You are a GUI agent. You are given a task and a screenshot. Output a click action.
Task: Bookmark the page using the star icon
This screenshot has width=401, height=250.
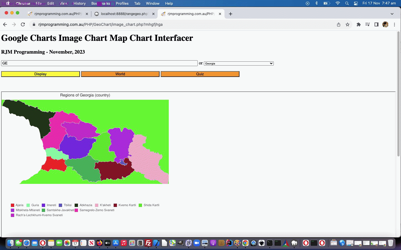[x=348, y=24]
